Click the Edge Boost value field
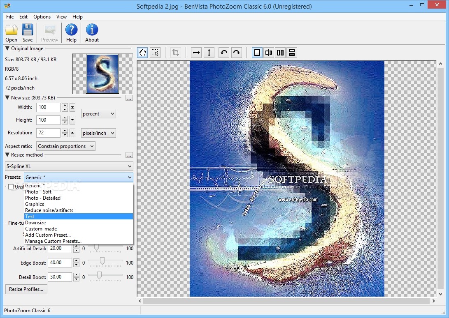The width and height of the screenshot is (449, 318). coord(60,263)
